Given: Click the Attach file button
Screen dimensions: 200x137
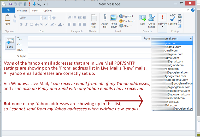Looking at the screenshot, I should pos(105,21).
